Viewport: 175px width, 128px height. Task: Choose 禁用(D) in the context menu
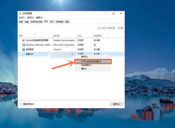pos(93,57)
